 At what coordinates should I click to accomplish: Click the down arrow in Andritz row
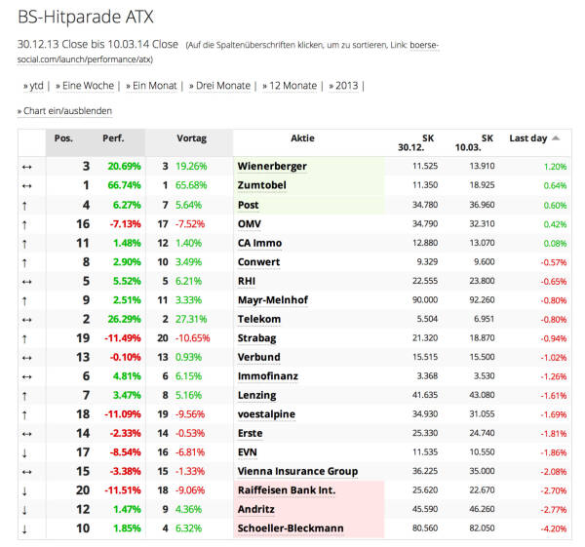[24, 510]
